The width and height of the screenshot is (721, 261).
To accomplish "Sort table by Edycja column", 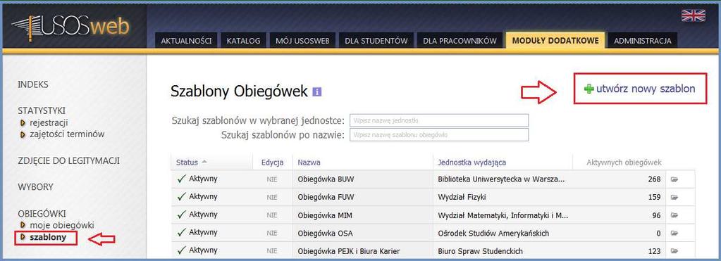I will pos(272,163).
